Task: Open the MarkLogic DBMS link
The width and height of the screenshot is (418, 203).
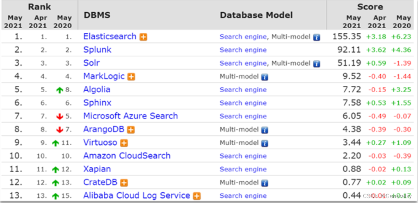Action: click(x=104, y=76)
